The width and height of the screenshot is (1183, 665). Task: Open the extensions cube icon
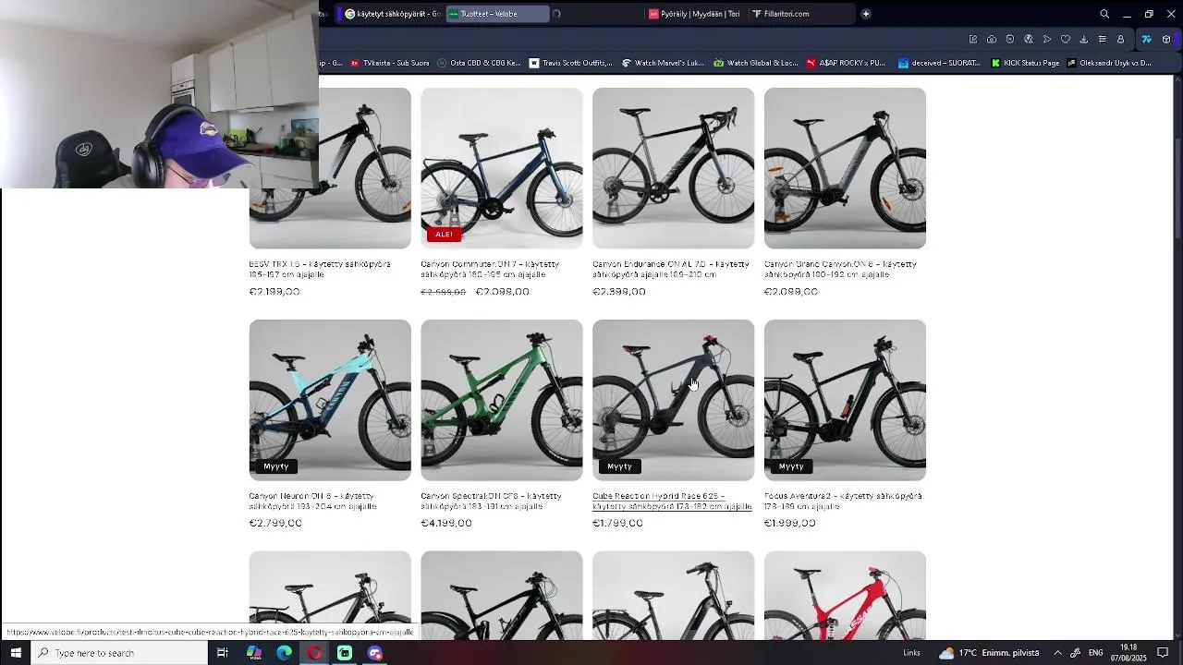[x=1166, y=39]
